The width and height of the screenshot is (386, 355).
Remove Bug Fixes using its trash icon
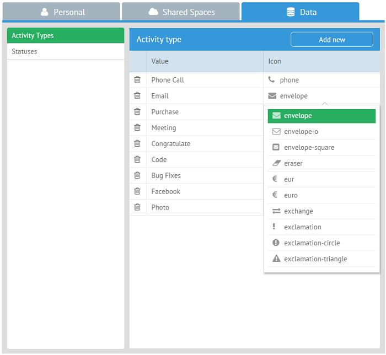click(137, 176)
